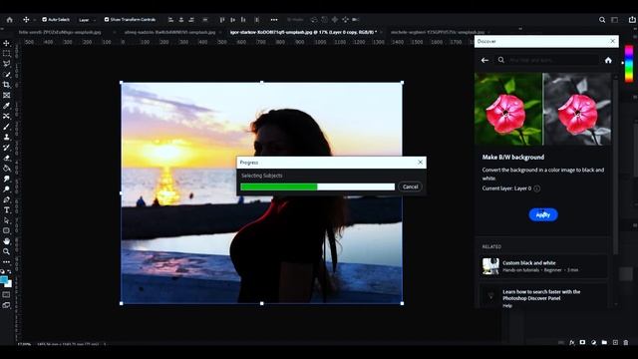This screenshot has width=638, height=359.
Task: Select the Spot Healing Brush tool
Action: click(7, 116)
